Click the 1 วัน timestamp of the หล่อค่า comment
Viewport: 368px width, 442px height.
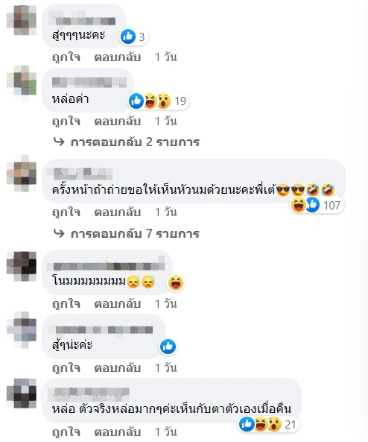point(166,121)
